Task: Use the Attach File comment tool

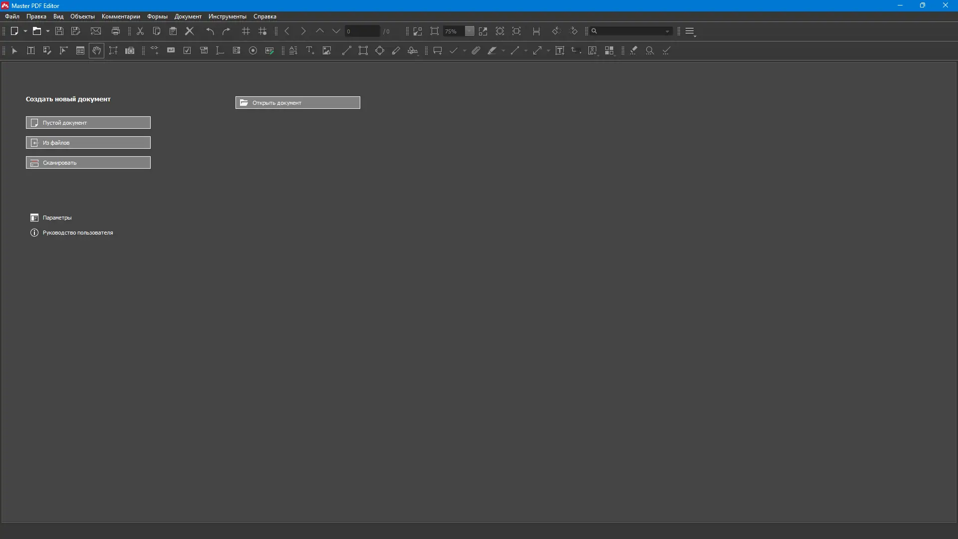Action: tap(476, 50)
